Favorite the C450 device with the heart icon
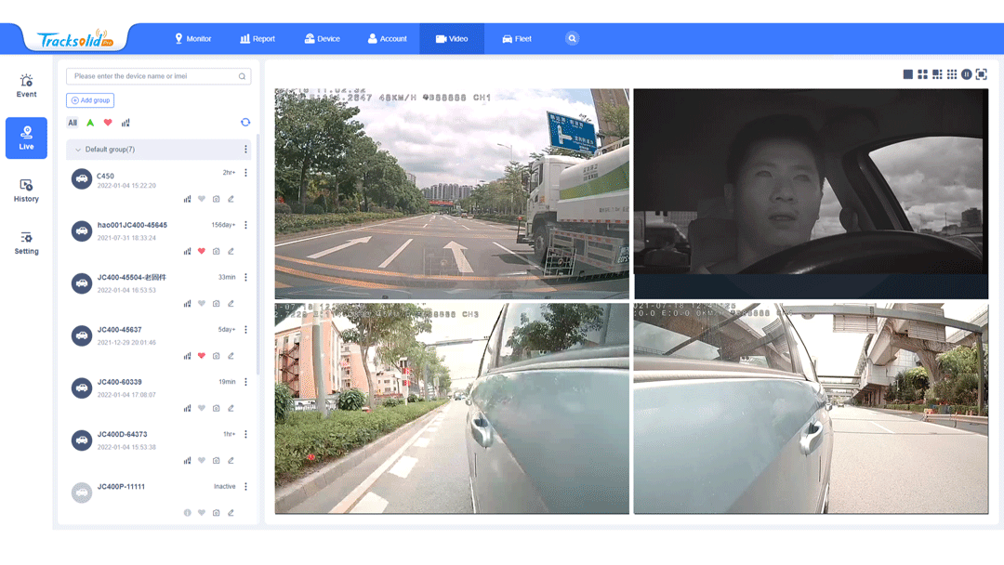Screen dimensions: 1004x565 pyautogui.click(x=202, y=199)
